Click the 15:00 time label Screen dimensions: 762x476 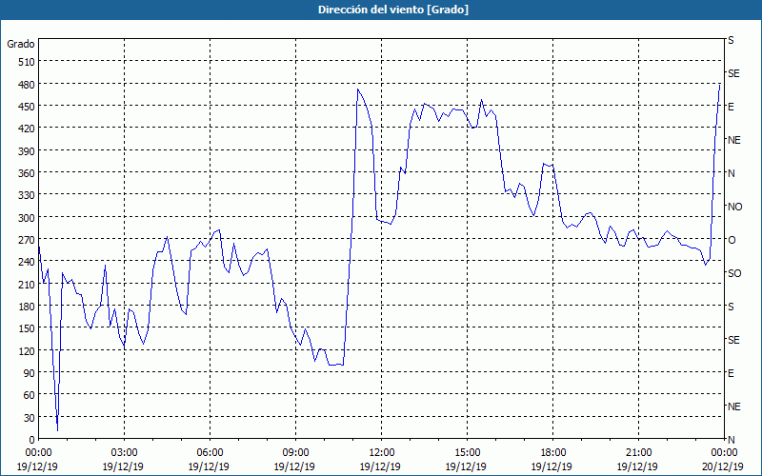point(467,453)
